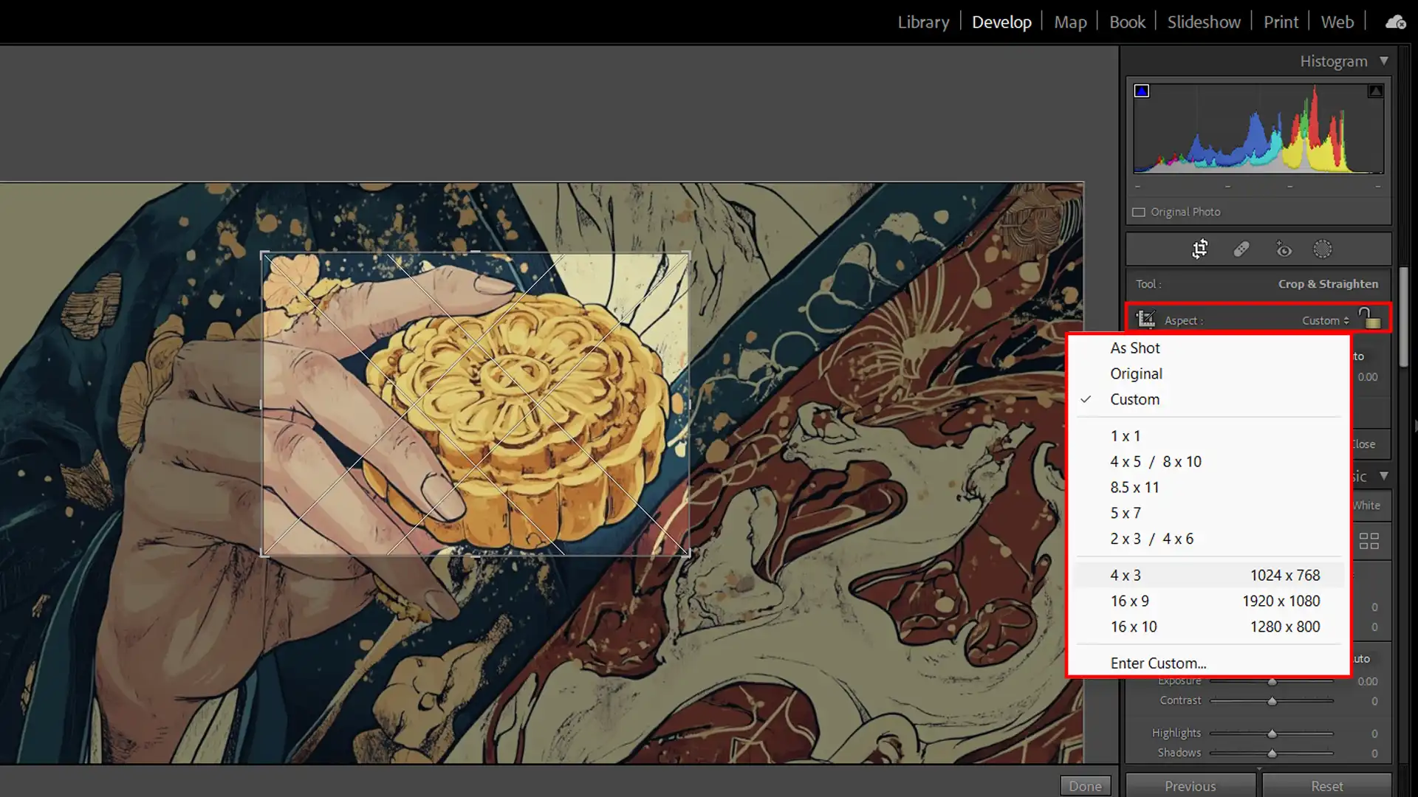The width and height of the screenshot is (1418, 797).
Task: Click the Straighten ruler icon beside Aspect
Action: (x=1146, y=319)
